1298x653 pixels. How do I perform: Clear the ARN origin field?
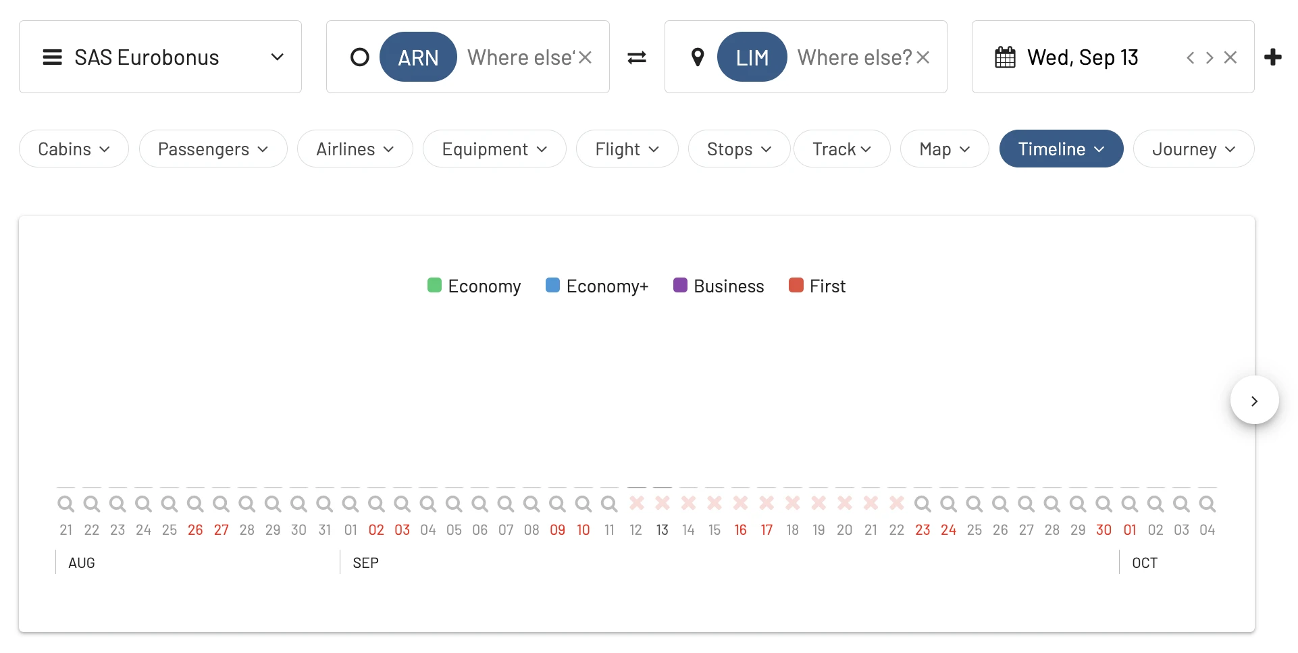coord(586,57)
